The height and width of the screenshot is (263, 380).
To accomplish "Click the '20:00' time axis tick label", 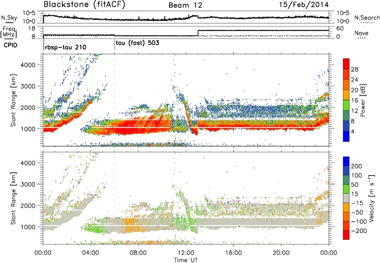I will (281, 253).
